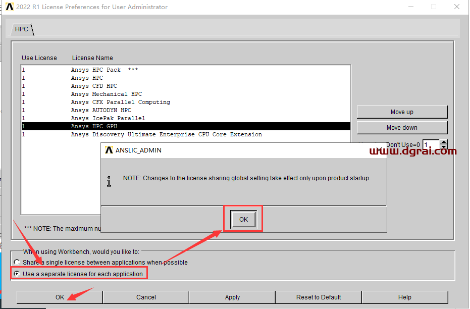Click the ANSLIC_ADMIN dialog title icon
The width and height of the screenshot is (470, 309).
tap(109, 150)
